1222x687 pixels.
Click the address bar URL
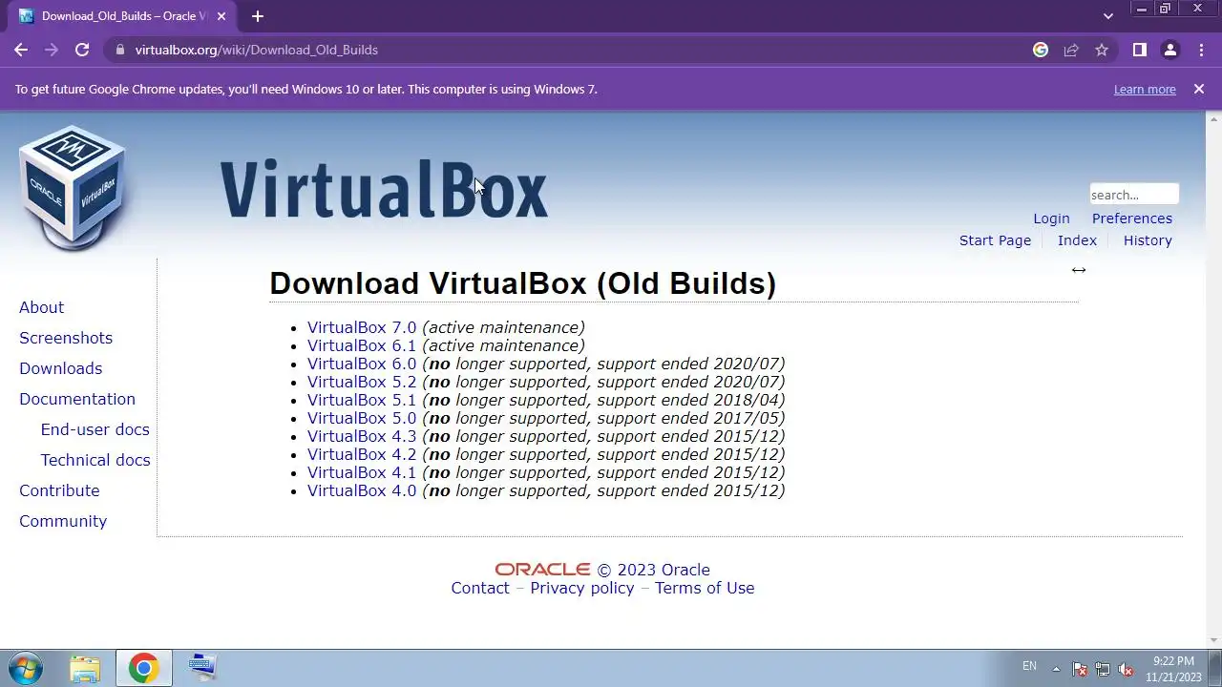tap(256, 50)
